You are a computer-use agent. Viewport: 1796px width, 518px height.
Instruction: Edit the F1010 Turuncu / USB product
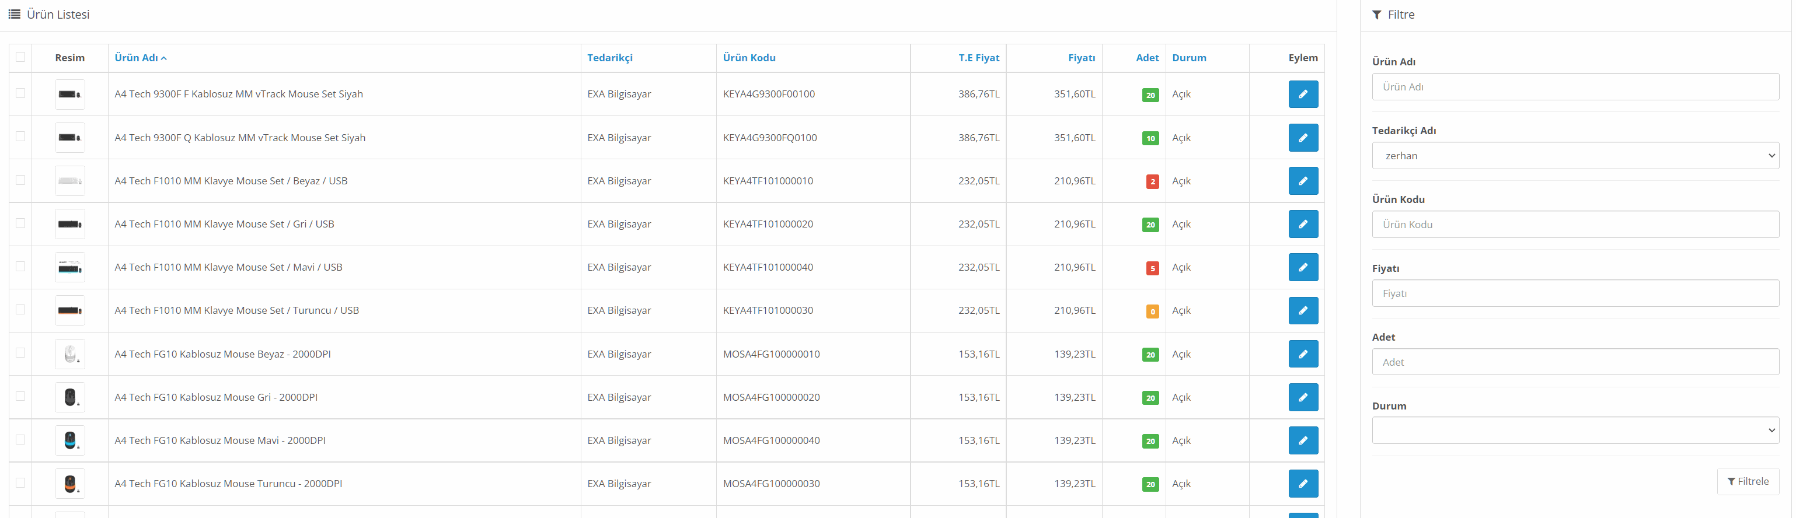coord(1302,310)
